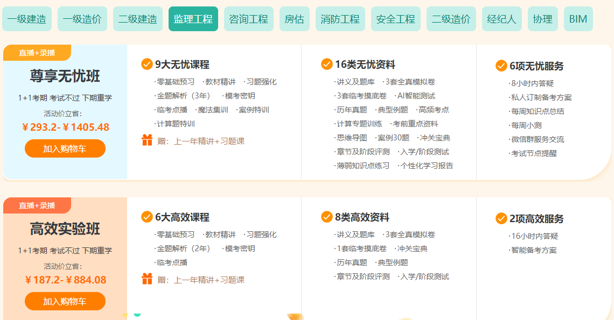Screen dimensions: 614x320
Task: Click the orange checkmark beside 9大无忧课程
Action: 146,65
